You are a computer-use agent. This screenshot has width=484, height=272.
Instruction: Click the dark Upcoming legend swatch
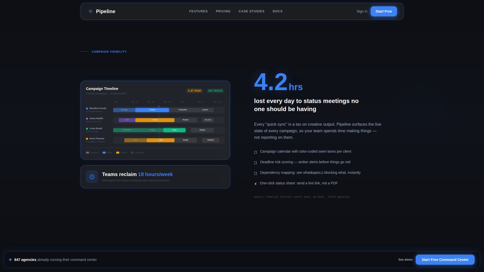[132, 153]
